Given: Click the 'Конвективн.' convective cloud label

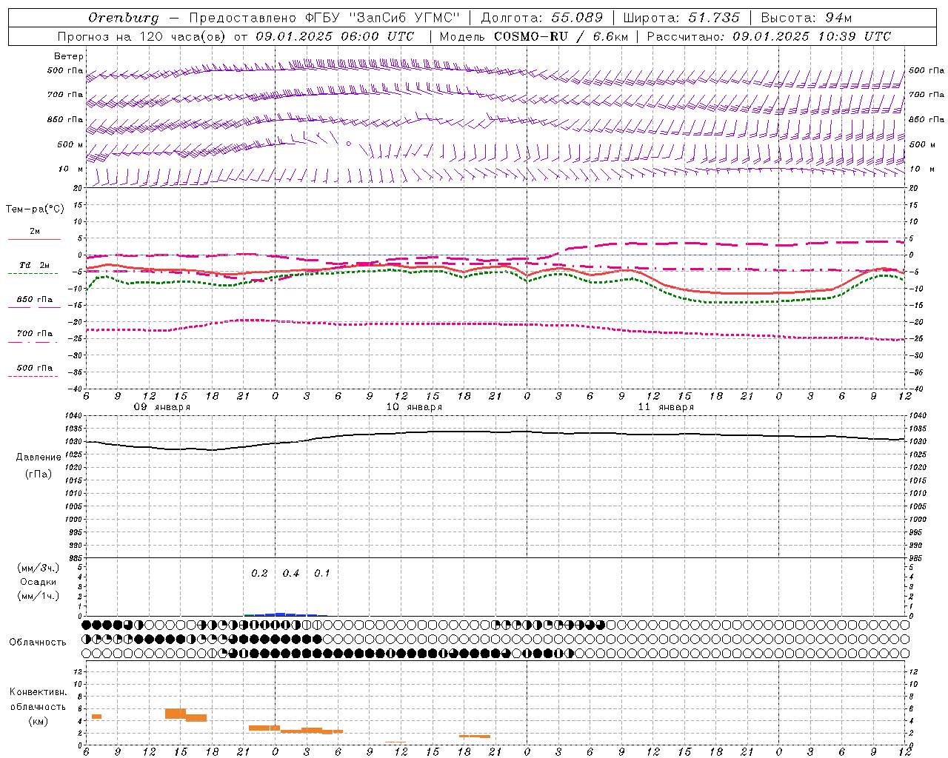Looking at the screenshot, I should (39, 691).
